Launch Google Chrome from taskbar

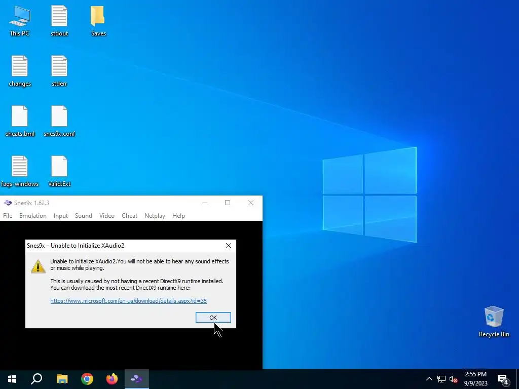[87, 379]
